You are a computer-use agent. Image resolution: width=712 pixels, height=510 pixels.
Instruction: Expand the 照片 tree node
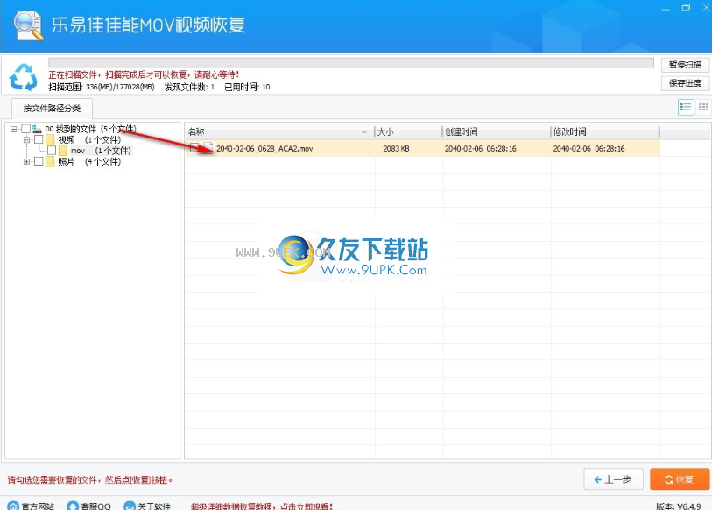(x=26, y=161)
